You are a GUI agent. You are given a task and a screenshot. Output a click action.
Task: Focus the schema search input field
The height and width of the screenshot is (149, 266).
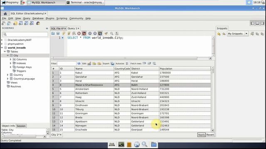click(25, 34)
